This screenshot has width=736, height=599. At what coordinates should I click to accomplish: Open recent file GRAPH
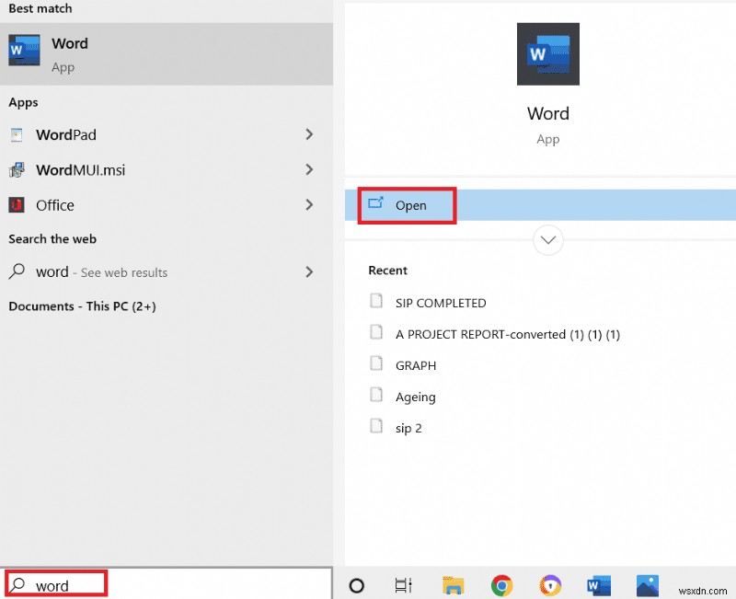click(416, 365)
